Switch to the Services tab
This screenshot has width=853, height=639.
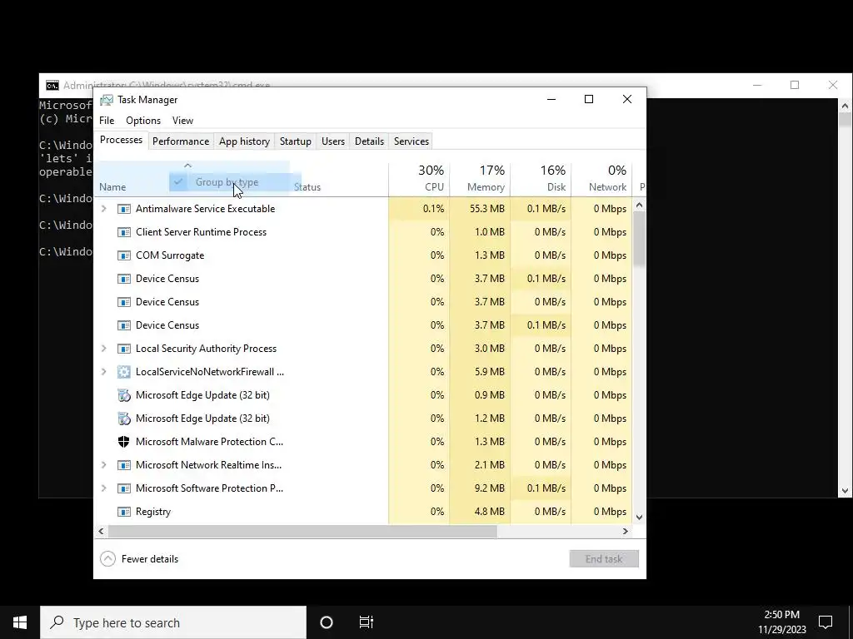click(412, 141)
